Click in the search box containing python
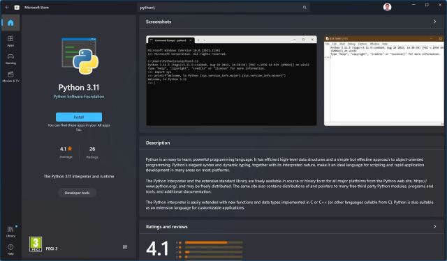The height and width of the screenshot is (261, 447). [x=223, y=8]
